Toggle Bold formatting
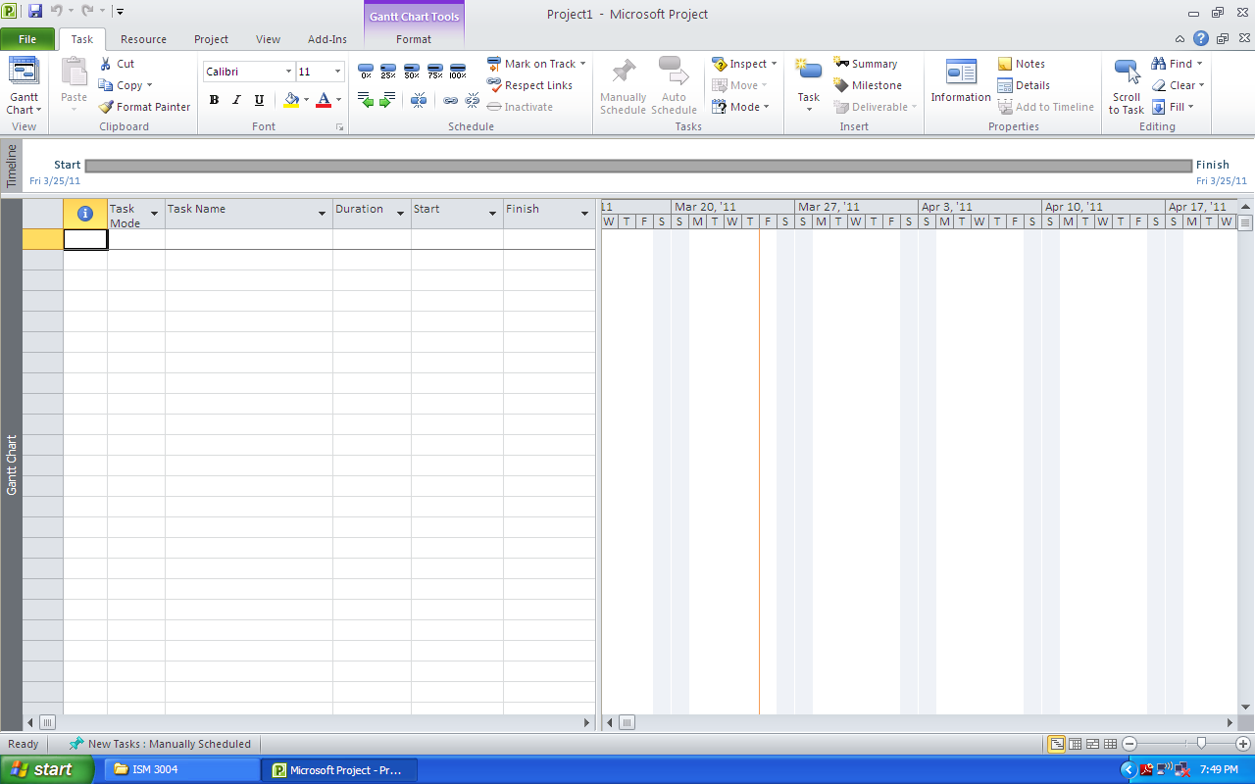 tap(214, 100)
